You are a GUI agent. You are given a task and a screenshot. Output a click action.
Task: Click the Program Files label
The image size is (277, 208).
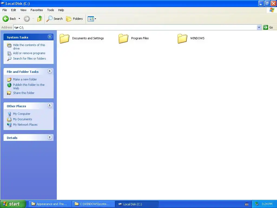click(x=140, y=38)
